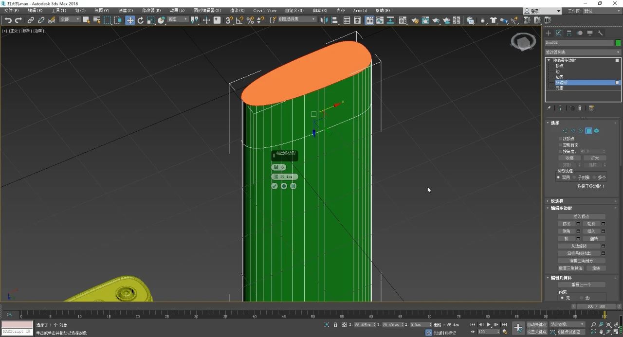623x337 pixels.
Task: Collapse the 编辑多边形 rollout
Action: click(561, 208)
